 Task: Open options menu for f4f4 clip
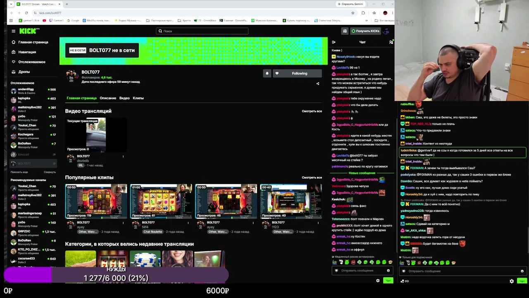[188, 223]
